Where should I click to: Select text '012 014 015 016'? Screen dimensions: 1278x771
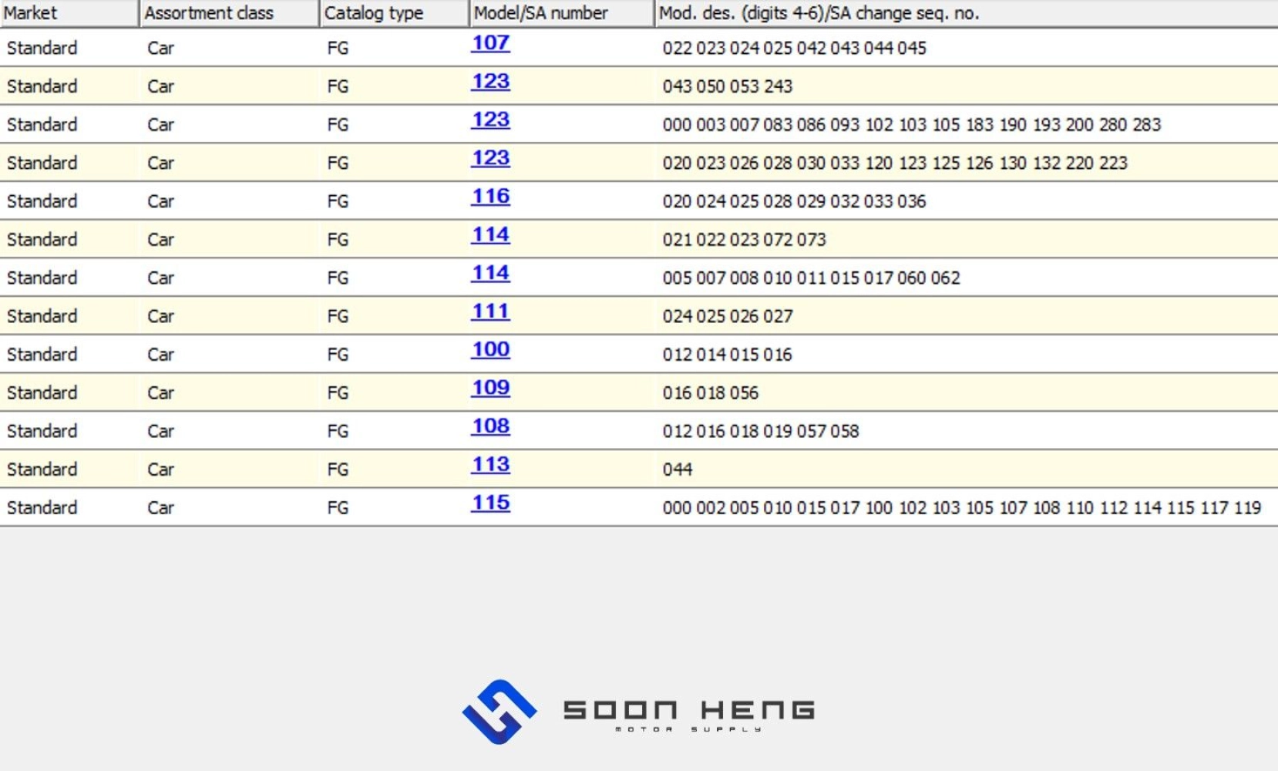727,355
